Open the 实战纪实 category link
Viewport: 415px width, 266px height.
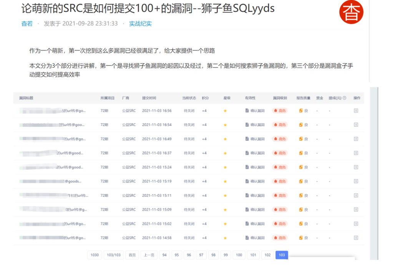(x=140, y=23)
